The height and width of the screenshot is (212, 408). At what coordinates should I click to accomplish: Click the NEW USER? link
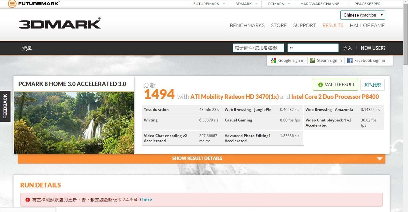tap(373, 48)
